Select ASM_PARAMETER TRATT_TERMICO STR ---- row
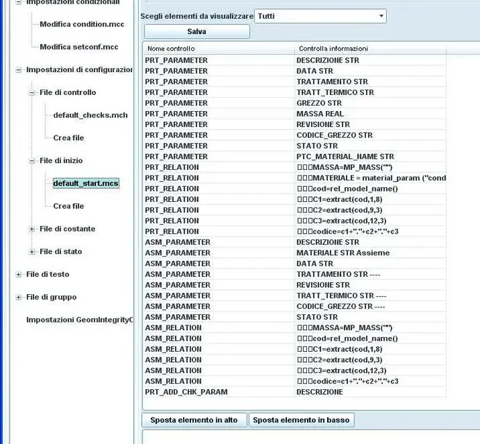This screenshot has height=444, width=480. click(295, 296)
